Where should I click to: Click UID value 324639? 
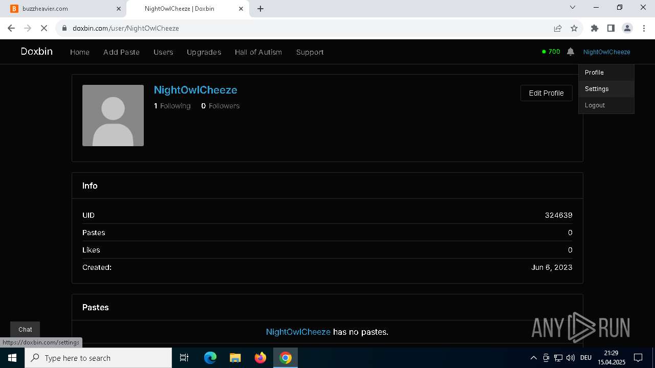[x=558, y=215]
